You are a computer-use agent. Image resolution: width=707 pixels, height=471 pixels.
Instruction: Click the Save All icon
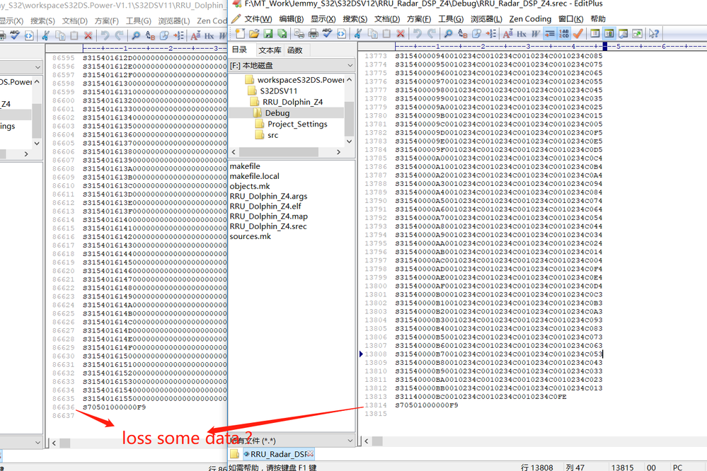point(282,34)
